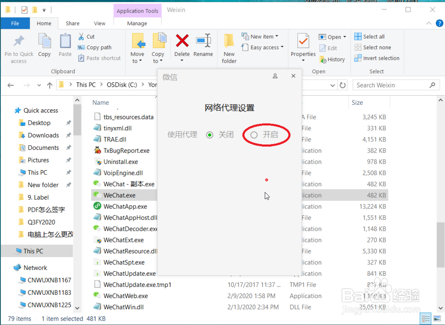Switch to details view icon in status bar
Screen dimensions: 445x325
click(426, 319)
